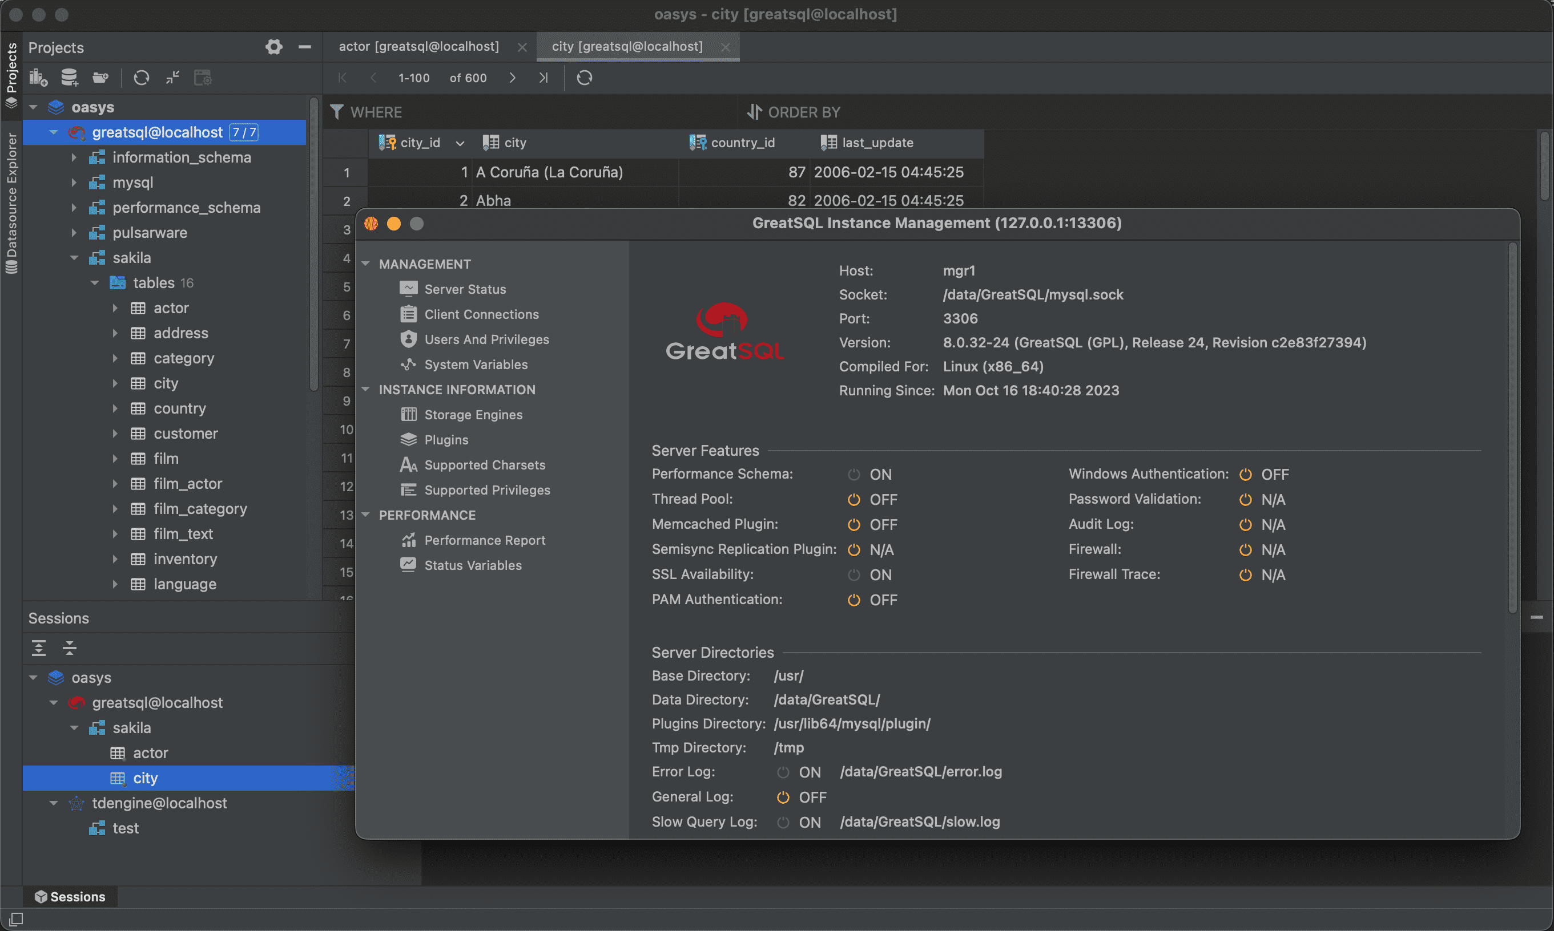Refresh the Projects tree
Image resolution: width=1554 pixels, height=931 pixels.
(141, 78)
